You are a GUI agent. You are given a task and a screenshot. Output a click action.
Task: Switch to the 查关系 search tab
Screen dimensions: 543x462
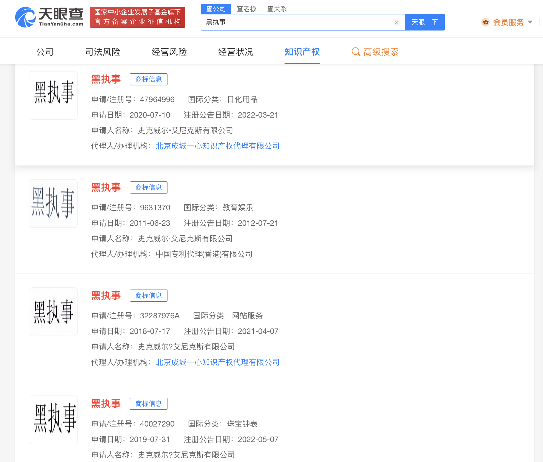(277, 9)
